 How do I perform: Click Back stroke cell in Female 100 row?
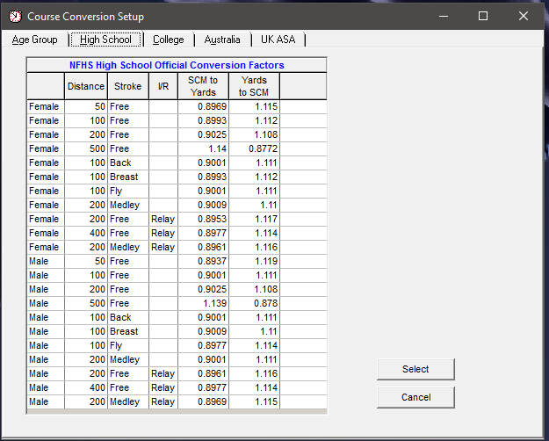click(x=128, y=163)
